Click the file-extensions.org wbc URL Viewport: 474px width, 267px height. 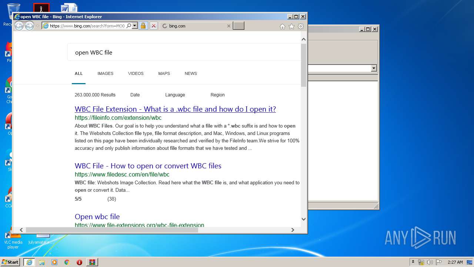pos(139,225)
